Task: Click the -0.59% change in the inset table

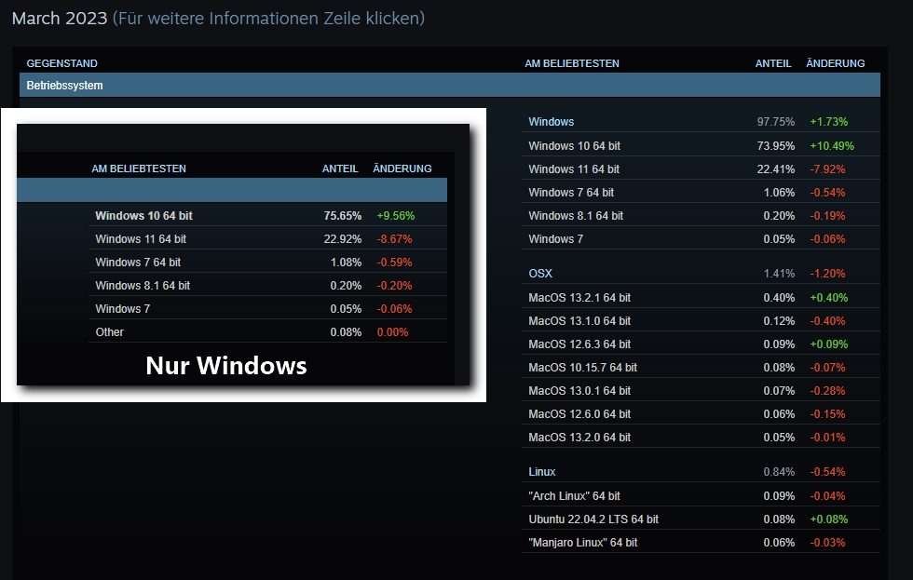Action: (394, 262)
